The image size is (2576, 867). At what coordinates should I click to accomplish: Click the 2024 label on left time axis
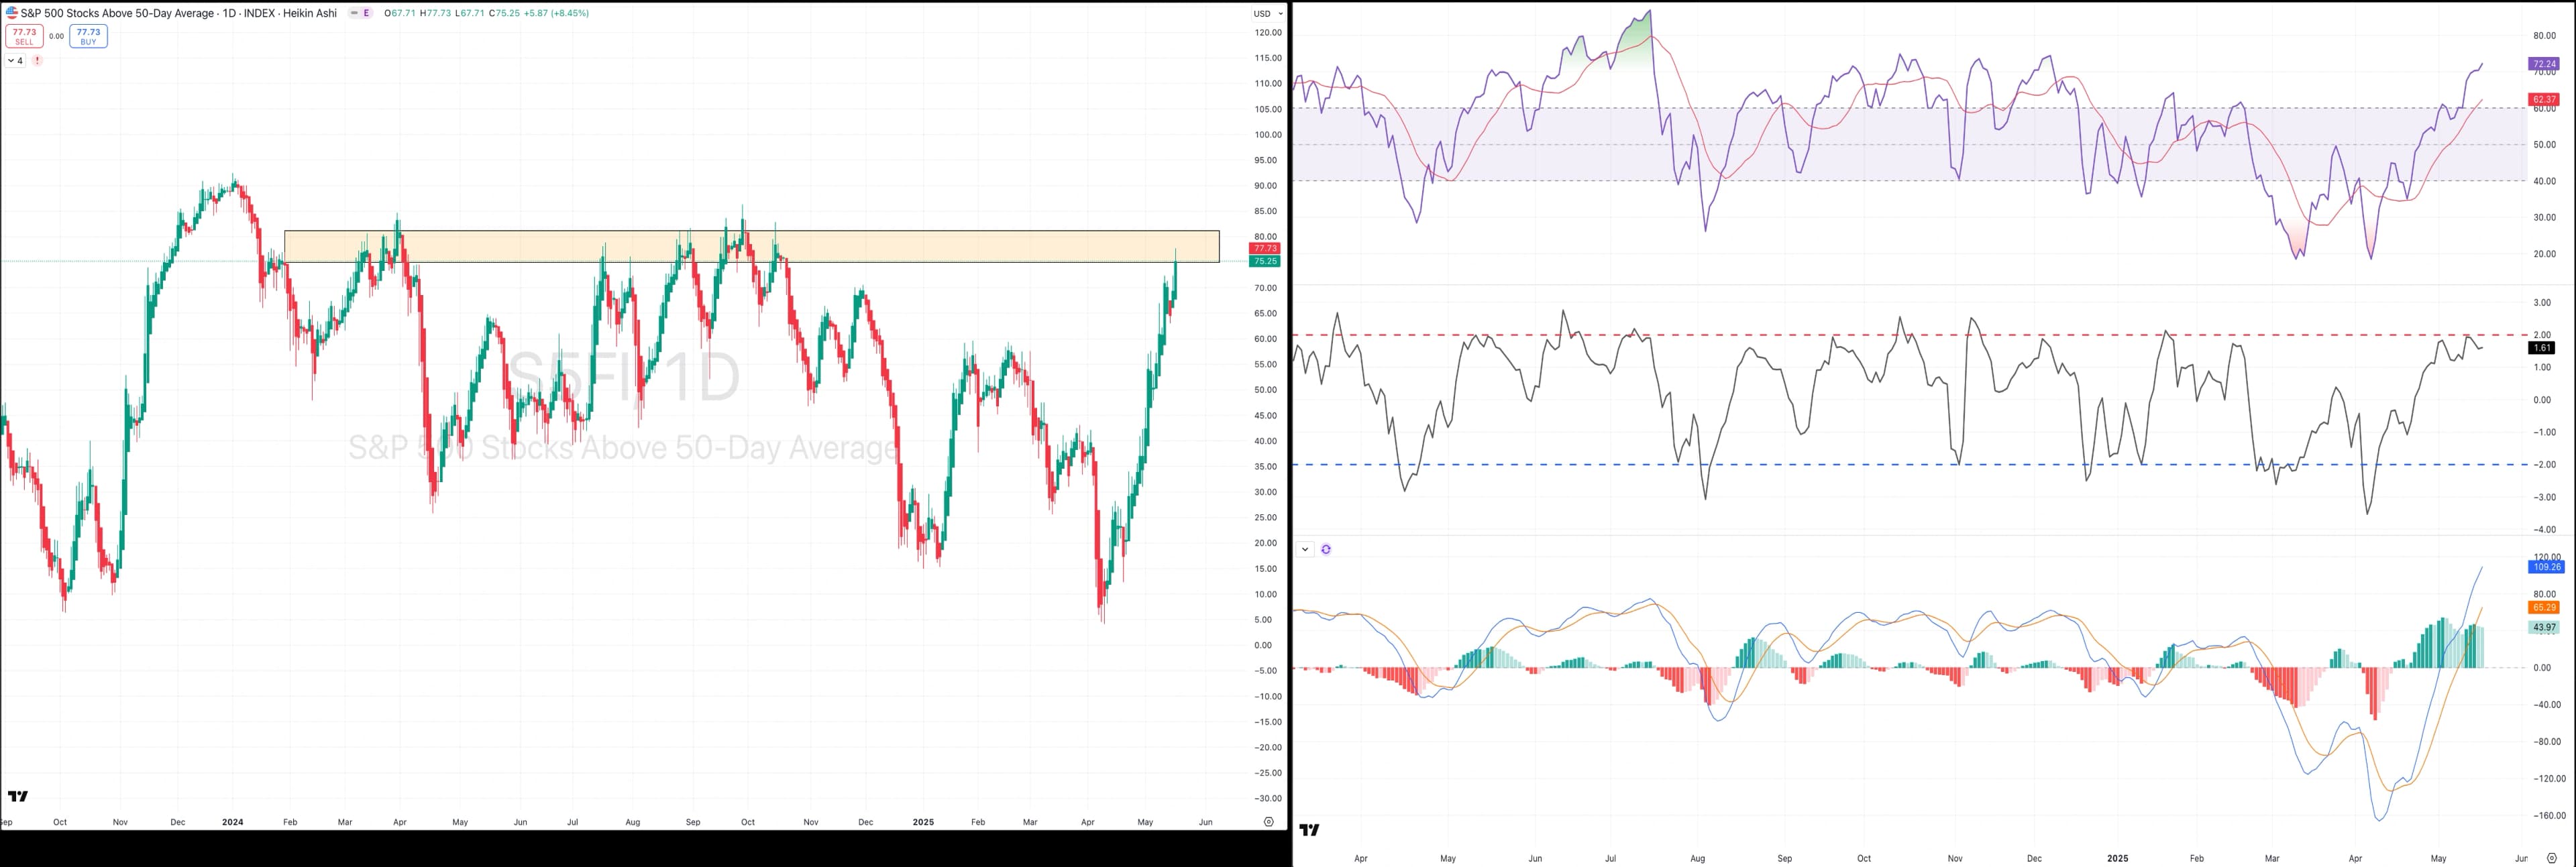(232, 822)
